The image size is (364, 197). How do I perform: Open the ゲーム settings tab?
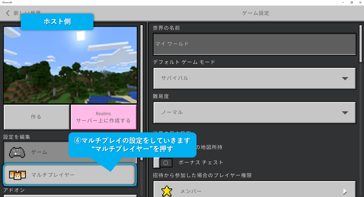70,152
